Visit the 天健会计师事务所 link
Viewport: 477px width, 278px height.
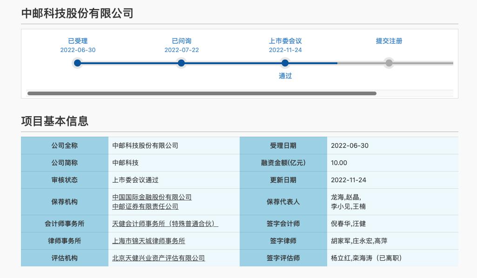(x=165, y=224)
